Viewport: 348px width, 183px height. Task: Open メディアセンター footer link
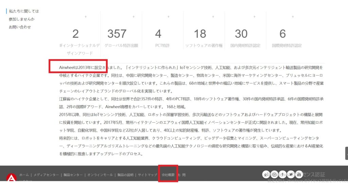point(46,175)
